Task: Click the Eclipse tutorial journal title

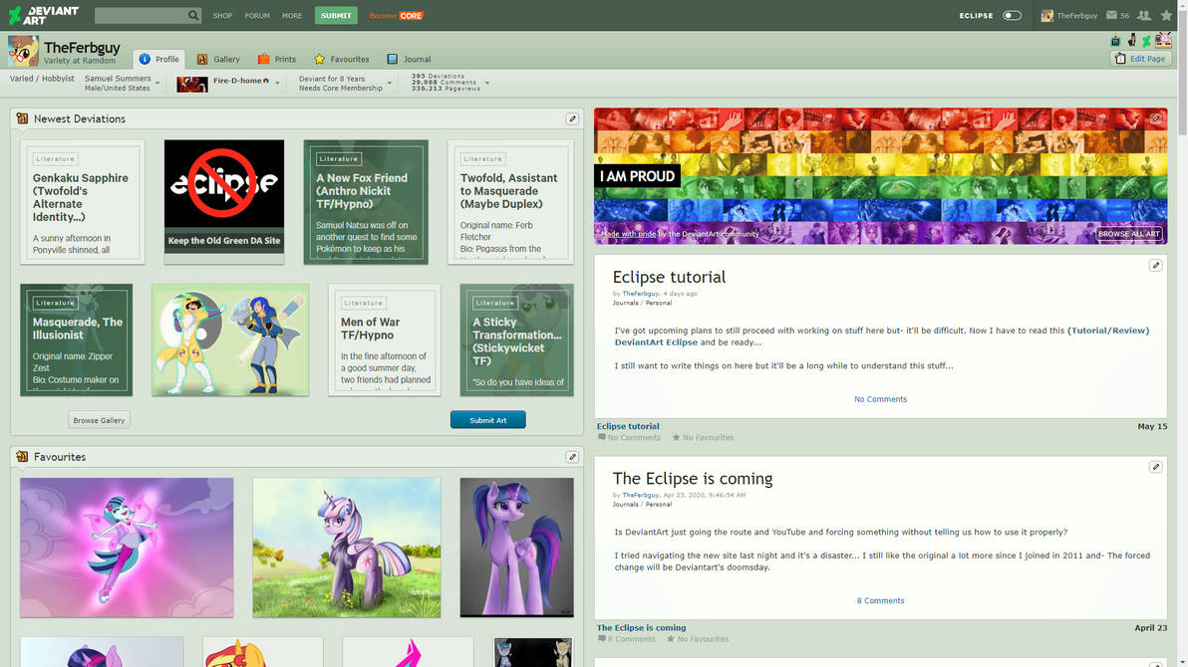Action: 669,277
